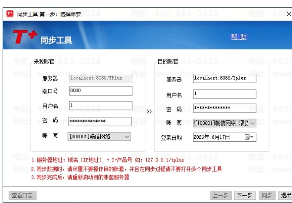Click the 同步 button

click(267, 196)
